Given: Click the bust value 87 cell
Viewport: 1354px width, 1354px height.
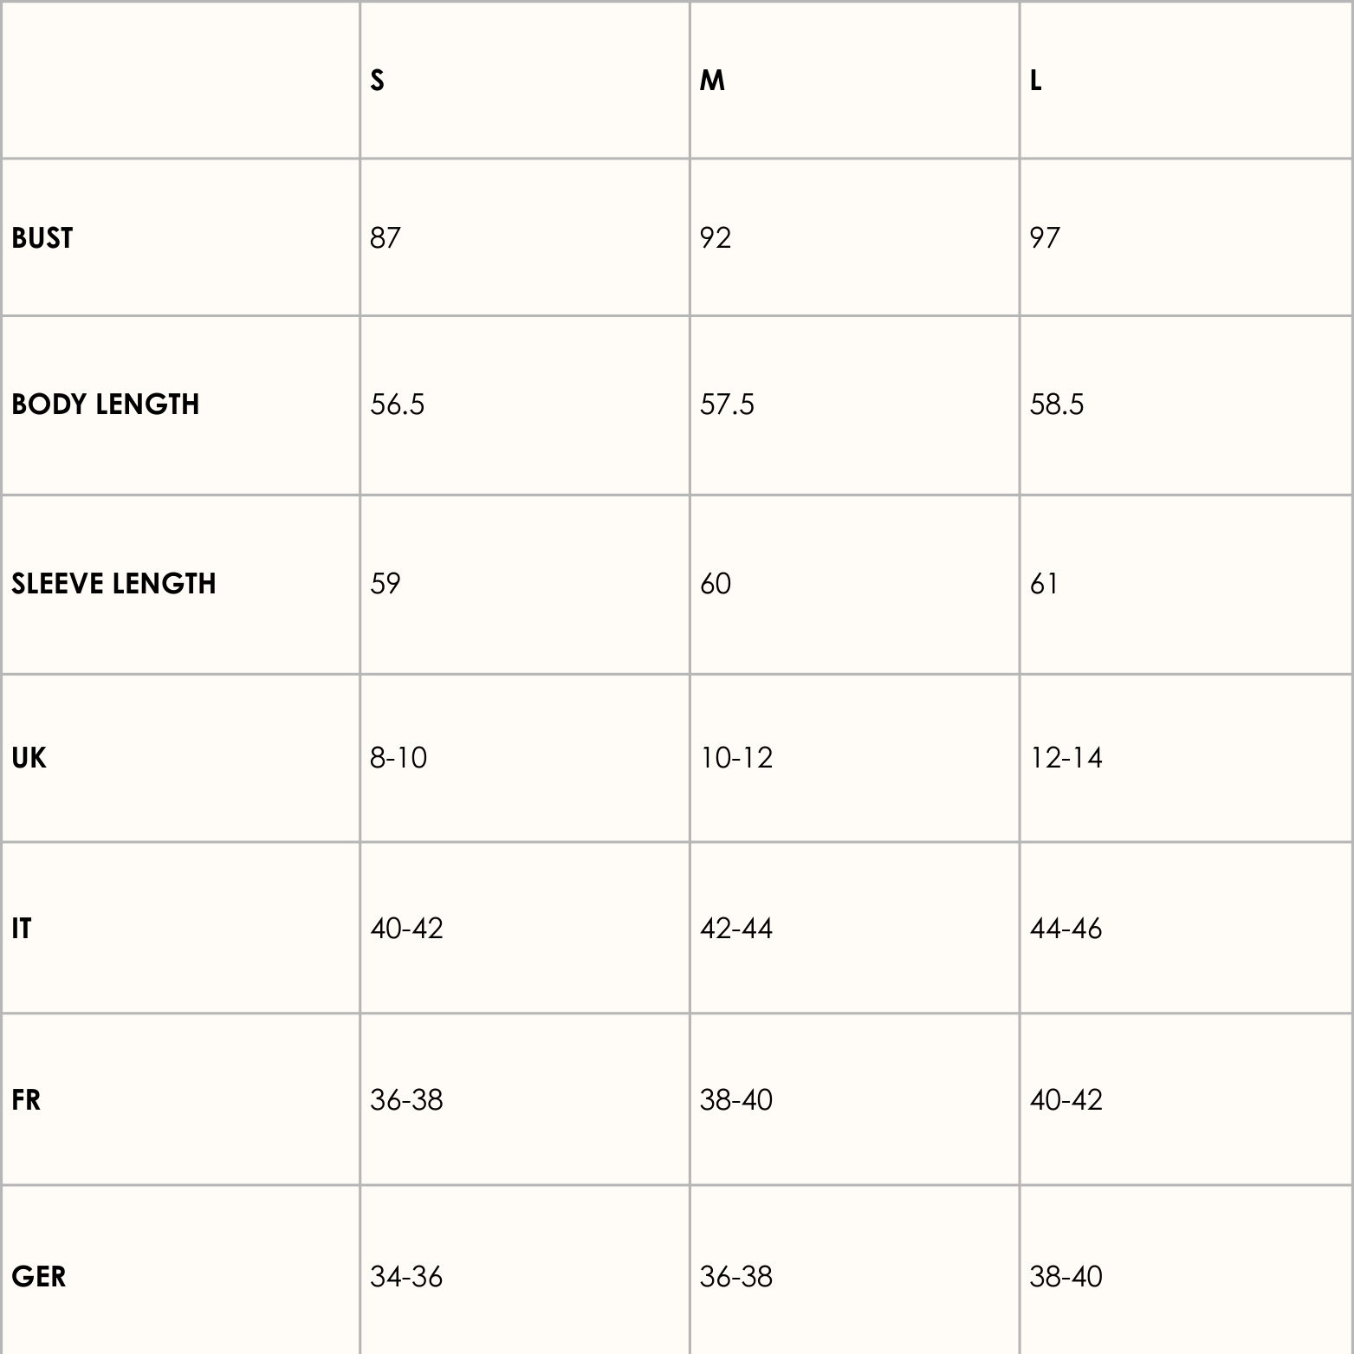Looking at the screenshot, I should [385, 238].
